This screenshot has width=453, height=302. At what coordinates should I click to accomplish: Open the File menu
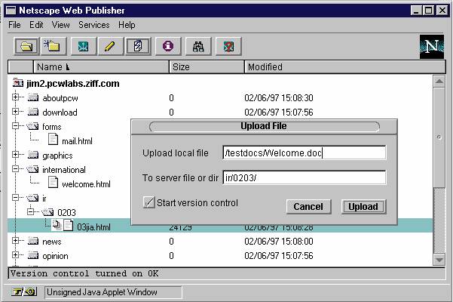pos(15,25)
